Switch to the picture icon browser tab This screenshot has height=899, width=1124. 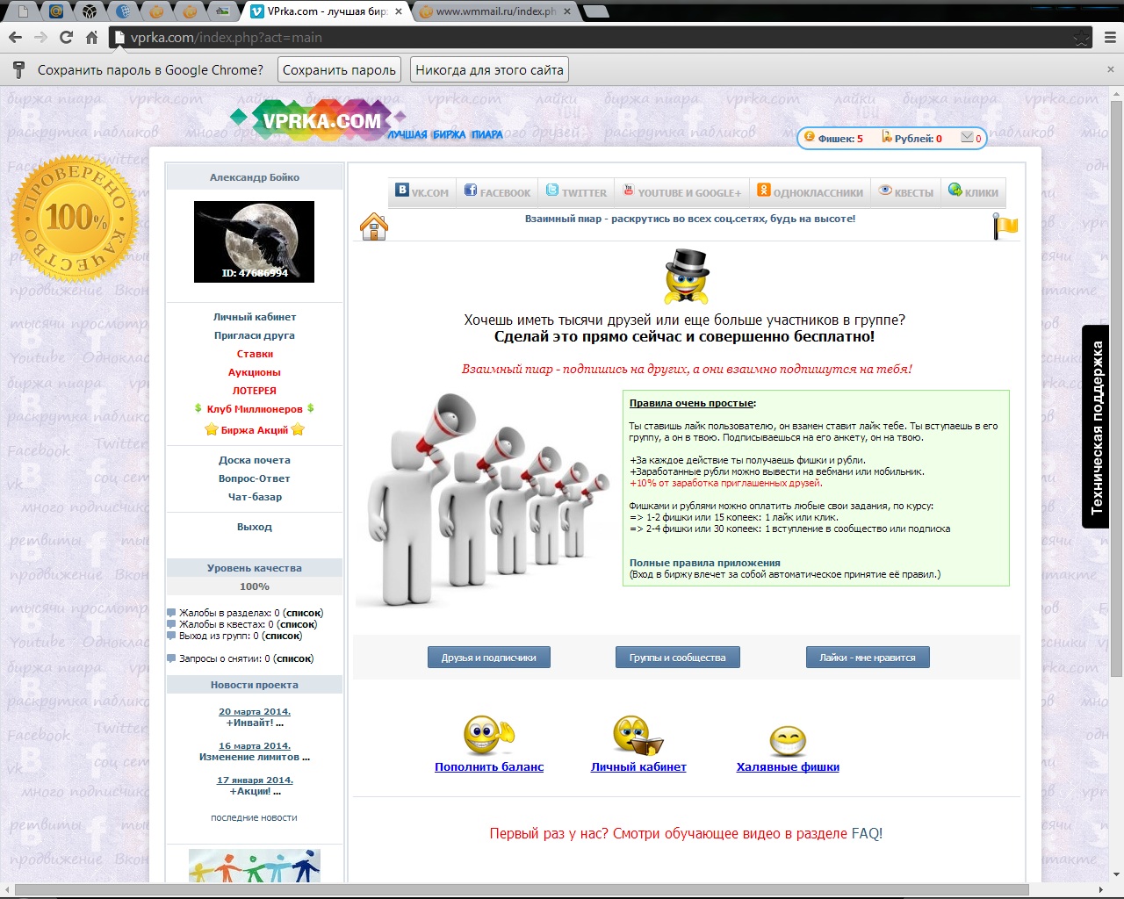click(223, 11)
